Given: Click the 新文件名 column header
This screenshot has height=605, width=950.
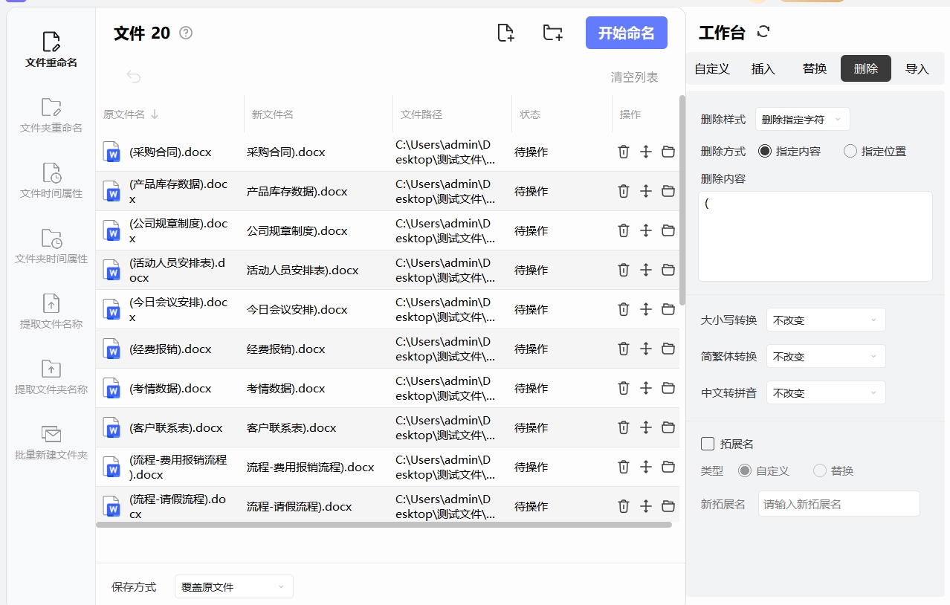Looking at the screenshot, I should [273, 114].
